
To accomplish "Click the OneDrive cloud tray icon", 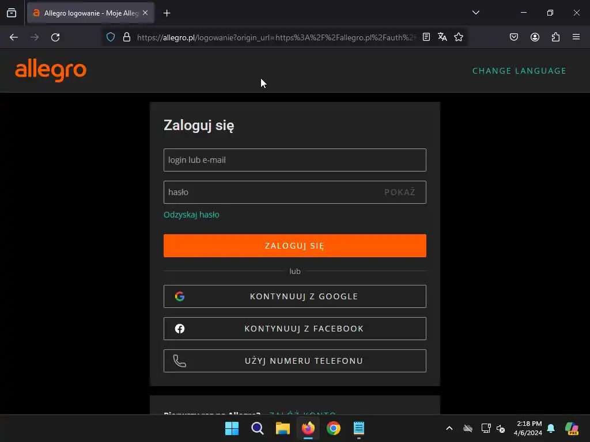I will pos(468,428).
